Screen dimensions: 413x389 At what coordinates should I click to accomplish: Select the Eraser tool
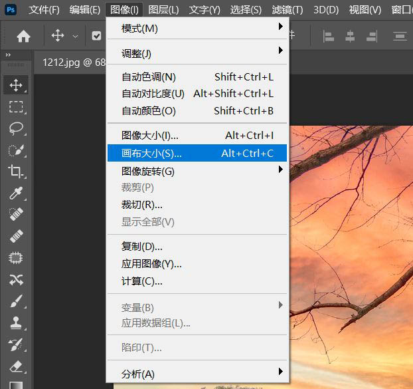17,366
